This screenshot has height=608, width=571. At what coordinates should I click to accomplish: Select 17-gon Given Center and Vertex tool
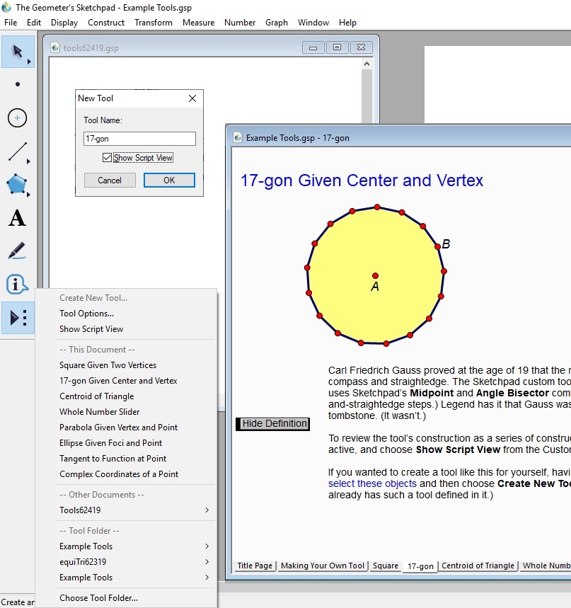click(x=118, y=381)
